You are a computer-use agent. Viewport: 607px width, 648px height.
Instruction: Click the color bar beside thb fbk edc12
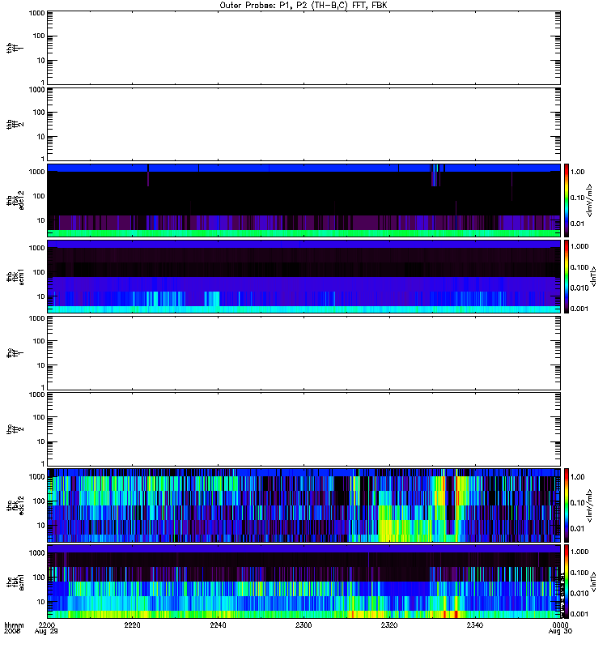click(x=567, y=200)
